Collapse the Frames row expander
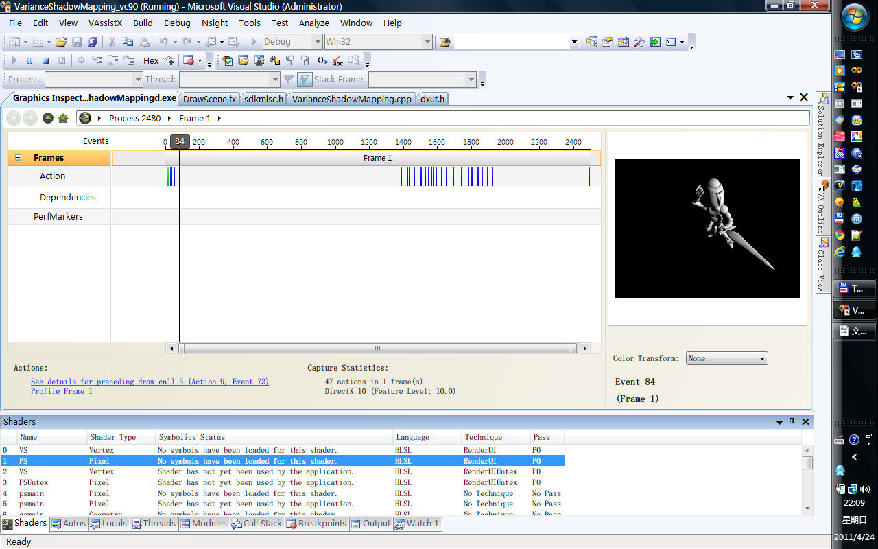Image resolution: width=878 pixels, height=549 pixels. click(x=18, y=158)
